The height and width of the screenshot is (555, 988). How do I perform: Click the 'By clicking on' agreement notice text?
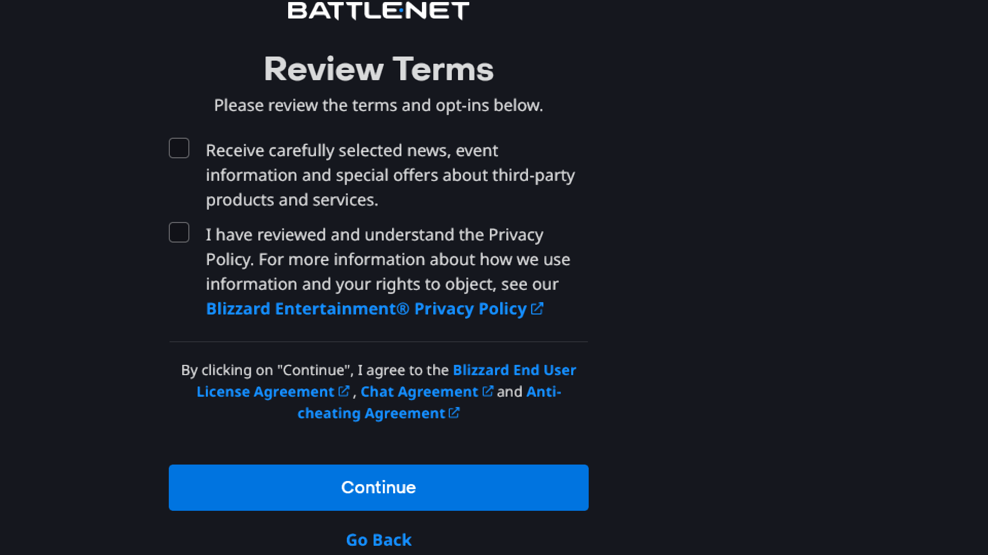tap(315, 370)
